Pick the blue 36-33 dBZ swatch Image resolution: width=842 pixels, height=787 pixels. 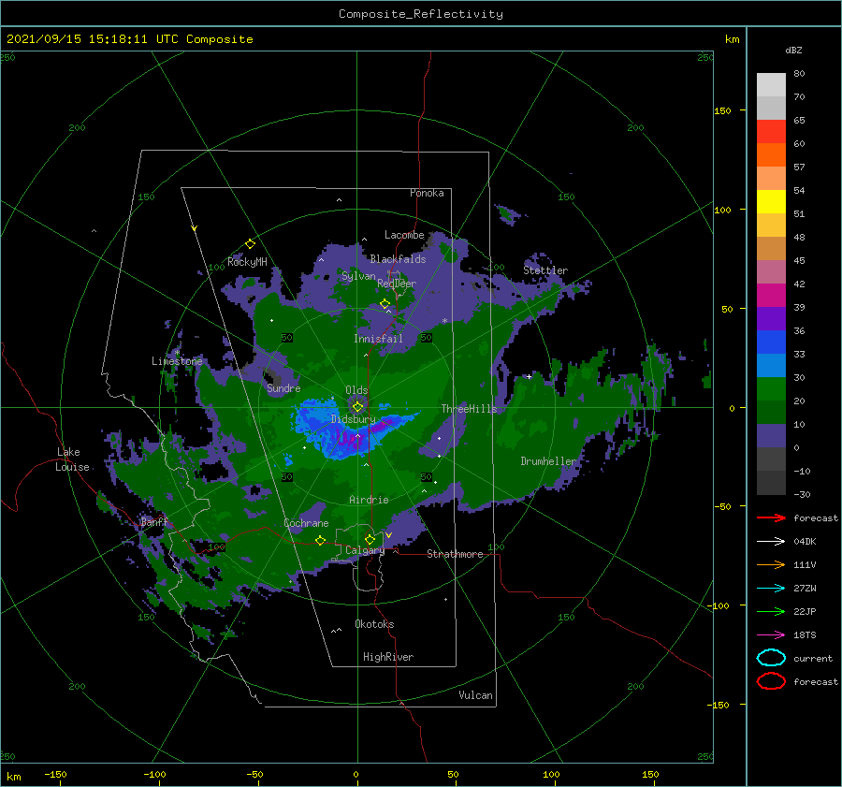pyautogui.click(x=771, y=342)
